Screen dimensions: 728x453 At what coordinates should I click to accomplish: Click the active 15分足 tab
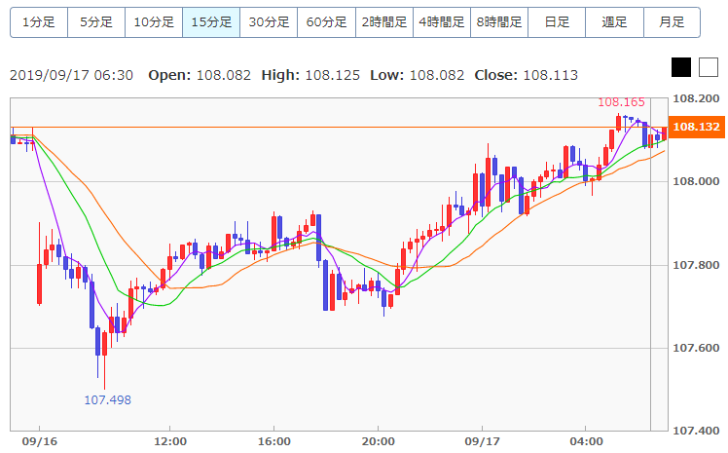point(211,22)
